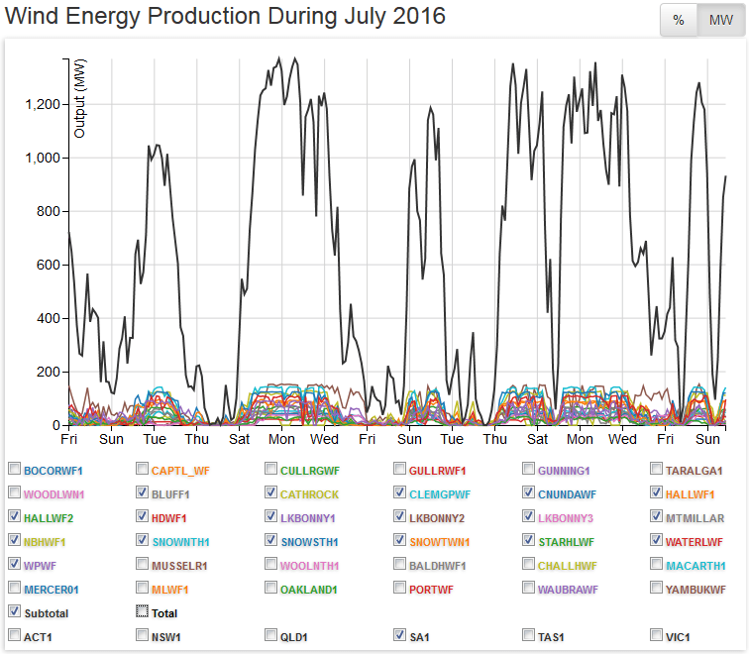749x654 pixels.
Task: Click the LKBONNY2 legend label
Action: pyautogui.click(x=437, y=517)
